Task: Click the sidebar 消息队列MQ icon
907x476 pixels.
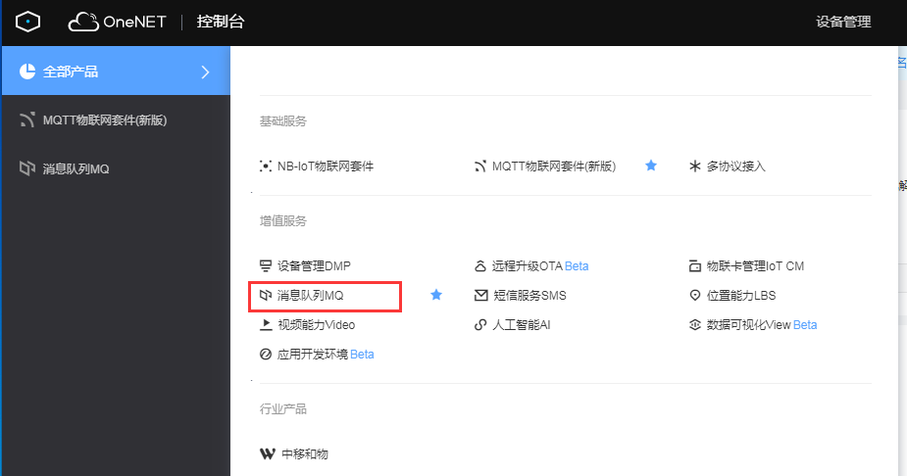Action: click(27, 168)
